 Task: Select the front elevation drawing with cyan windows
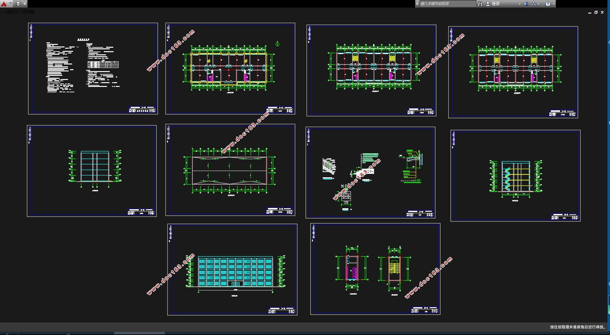[x=235, y=271]
